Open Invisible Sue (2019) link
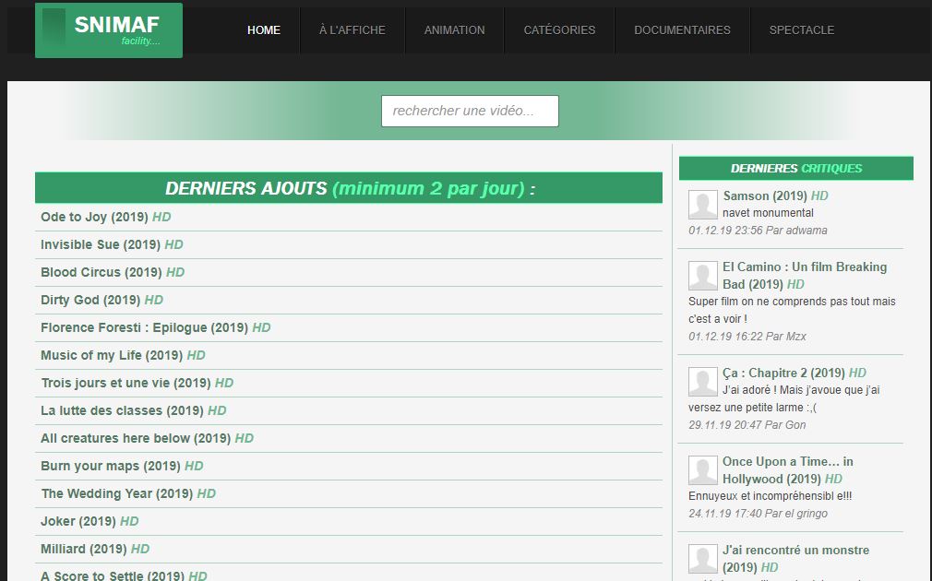This screenshot has width=932, height=581. (112, 244)
